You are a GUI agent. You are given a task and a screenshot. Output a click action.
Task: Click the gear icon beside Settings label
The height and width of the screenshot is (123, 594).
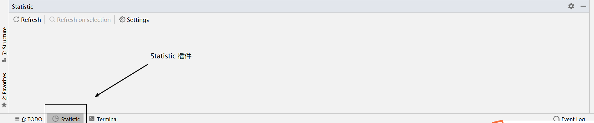[x=122, y=19]
